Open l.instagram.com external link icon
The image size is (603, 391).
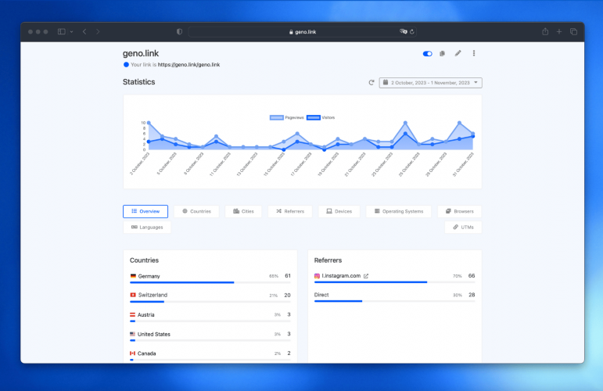tap(366, 276)
